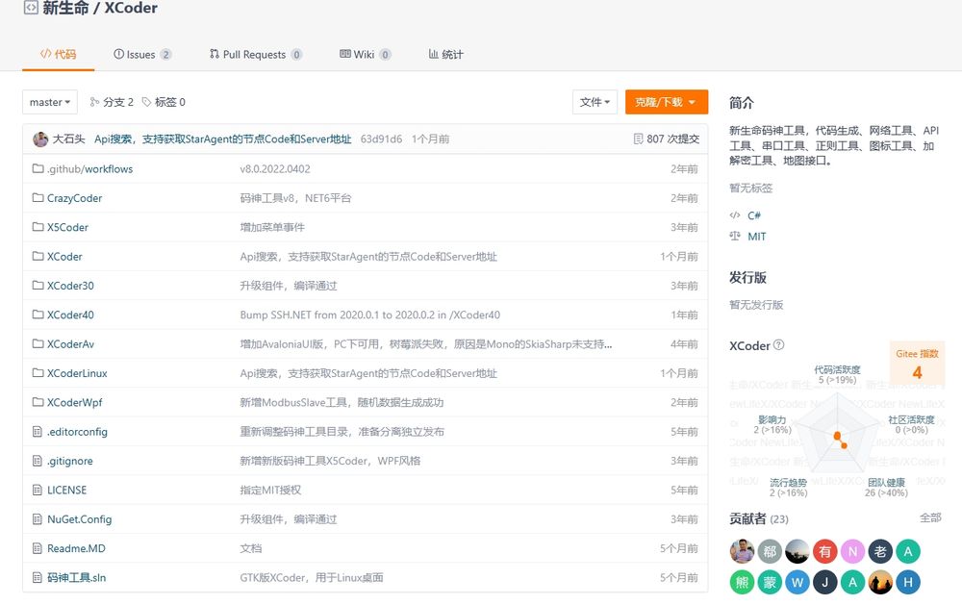Open the MIT license link
The height and width of the screenshot is (605, 962).
click(x=756, y=237)
